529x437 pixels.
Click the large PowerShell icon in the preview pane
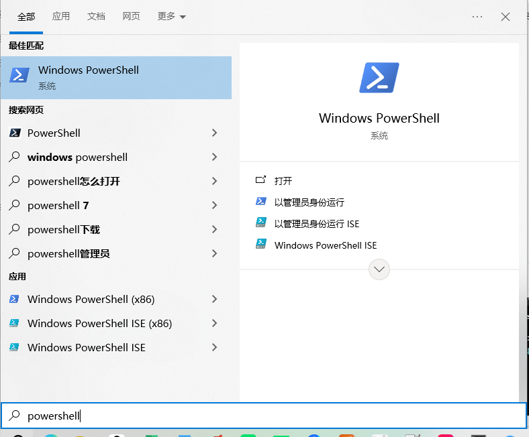pos(379,78)
